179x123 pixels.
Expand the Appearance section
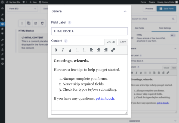click(175, 121)
